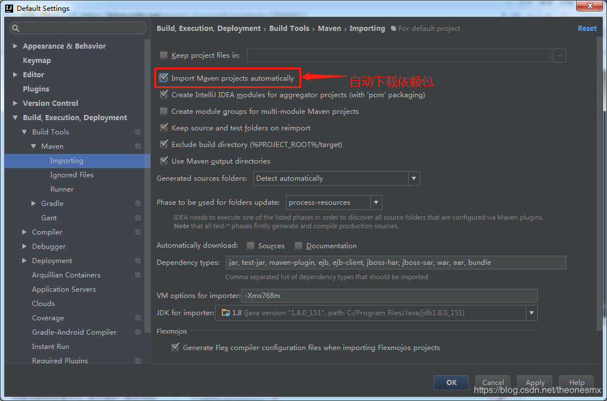The height and width of the screenshot is (401, 607).
Task: Click the Reset link
Action: [x=587, y=29]
